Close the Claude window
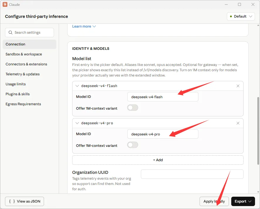 [x=253, y=4]
